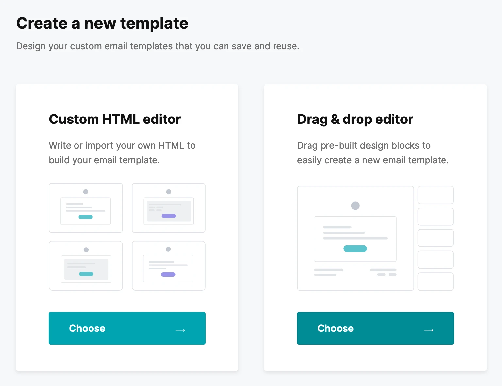Click the bottom design block in the drag & drop sidebar
The width and height of the screenshot is (502, 386).
(x=436, y=281)
